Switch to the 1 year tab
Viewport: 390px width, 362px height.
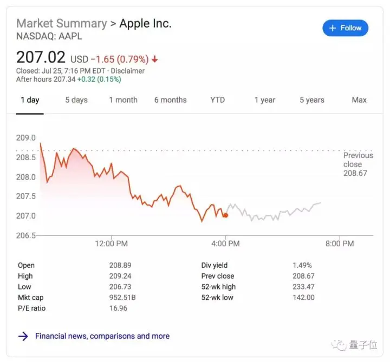265,100
